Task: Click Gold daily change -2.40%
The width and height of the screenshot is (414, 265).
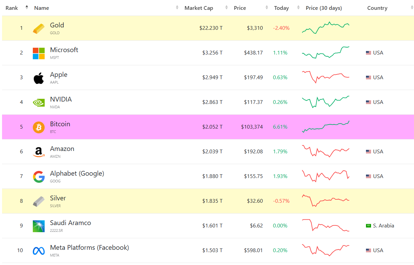Action: tap(281, 28)
